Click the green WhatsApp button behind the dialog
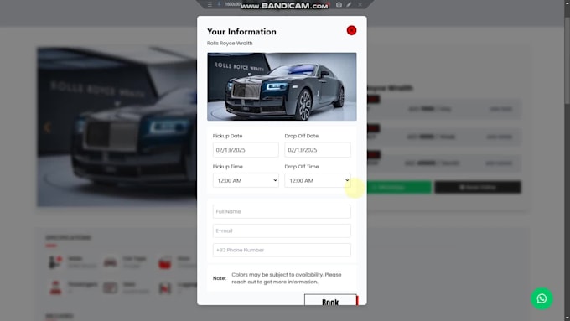This screenshot has height=321, width=570. coord(399,187)
